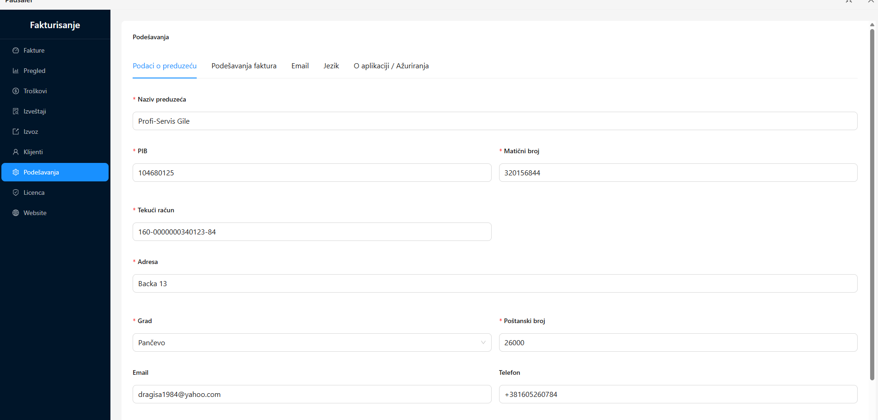Click the Izveštaji report icon
This screenshot has width=878, height=420.
(x=16, y=111)
